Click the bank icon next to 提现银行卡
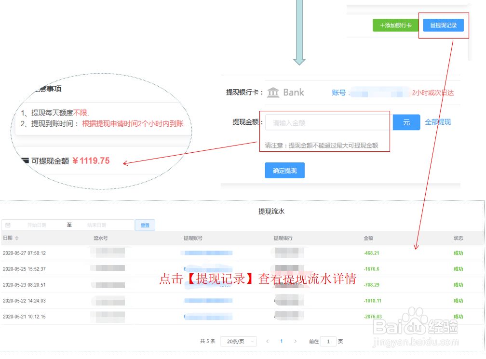 click(272, 93)
